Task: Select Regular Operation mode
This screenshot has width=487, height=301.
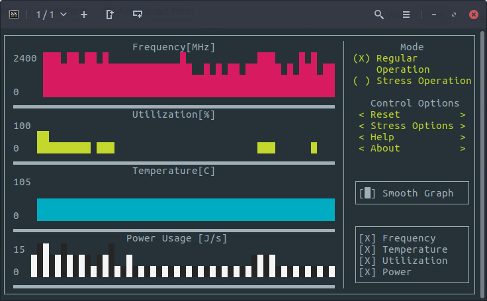Action: [361, 58]
